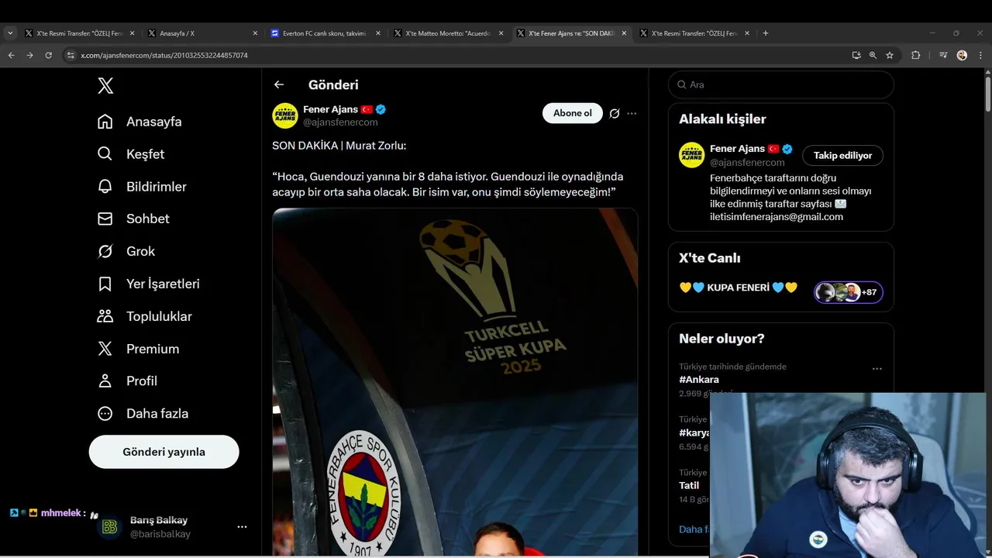The image size is (992, 558).
Task: Click browser back button
Action: click(11, 55)
